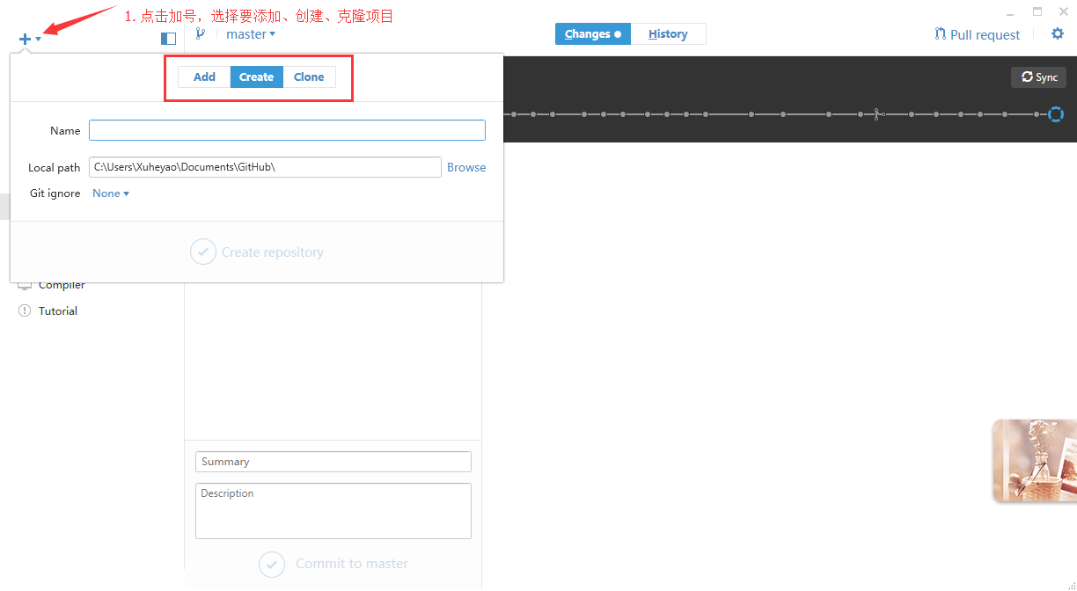Screen dimensions: 1077x591
Task: Click the branch fork marker on timeline
Action: coord(876,114)
